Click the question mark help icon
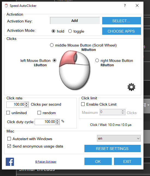This screenshot has width=150, height=176. (x=125, y=5)
